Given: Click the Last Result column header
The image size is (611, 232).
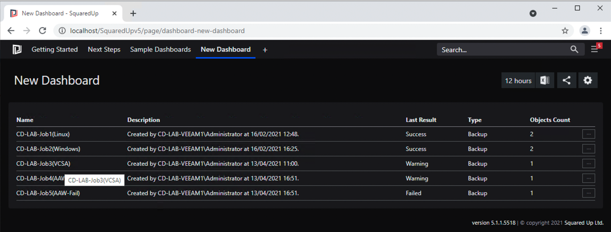Looking at the screenshot, I should point(421,120).
